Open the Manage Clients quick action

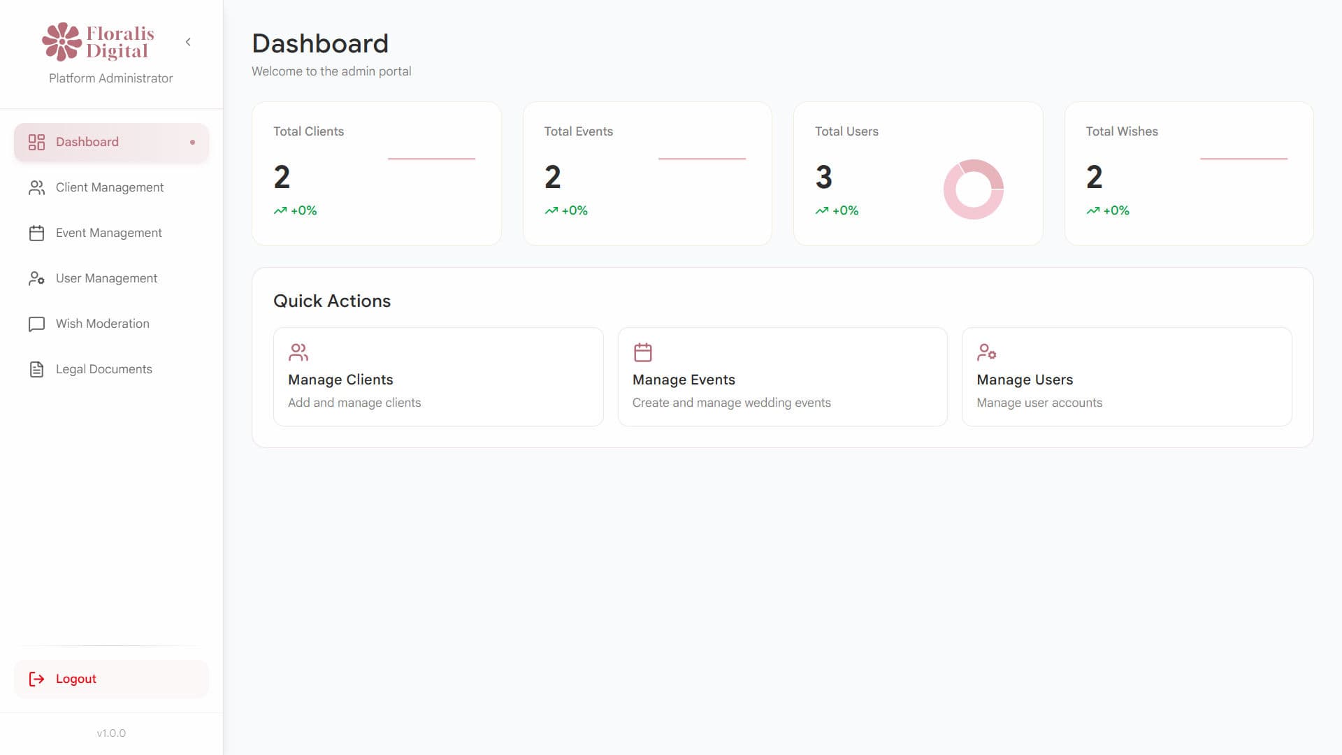pos(438,377)
